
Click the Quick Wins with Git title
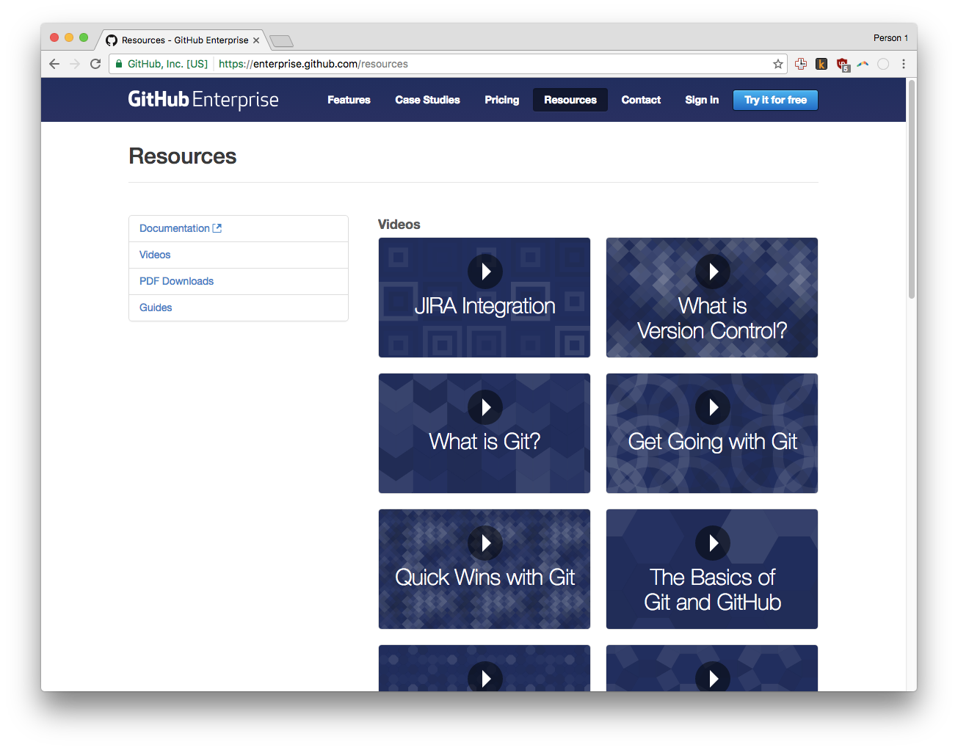(485, 578)
